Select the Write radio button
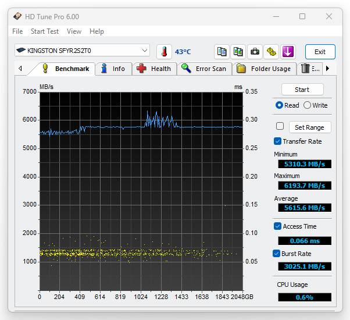Screen dimensions: 350x320 [308, 105]
